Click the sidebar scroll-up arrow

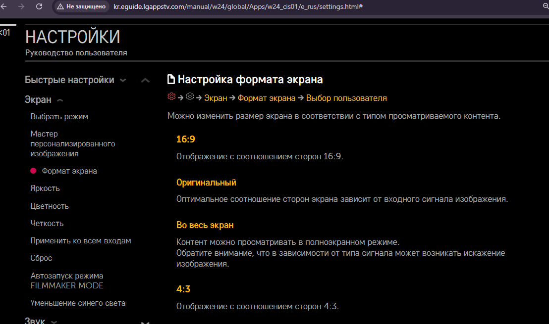point(145,81)
